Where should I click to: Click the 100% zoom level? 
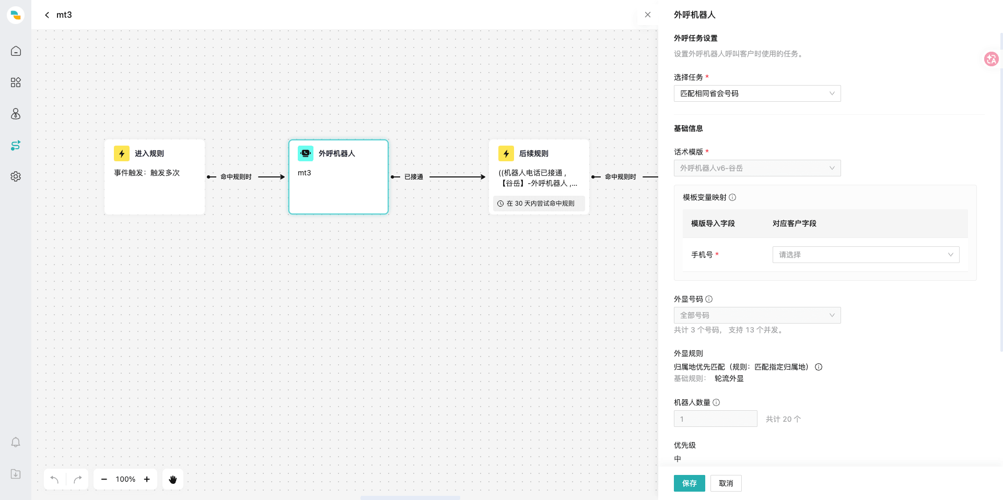(x=125, y=479)
